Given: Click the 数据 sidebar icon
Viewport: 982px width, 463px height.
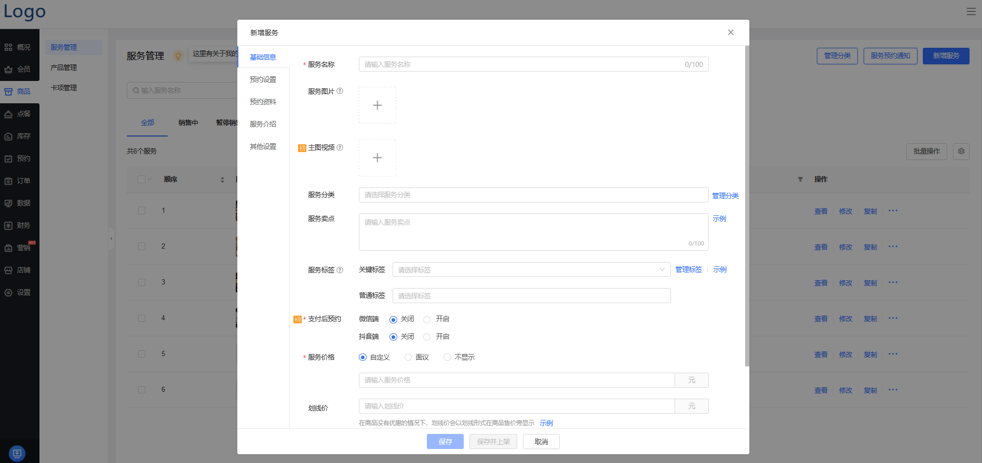Looking at the screenshot, I should point(9,203).
